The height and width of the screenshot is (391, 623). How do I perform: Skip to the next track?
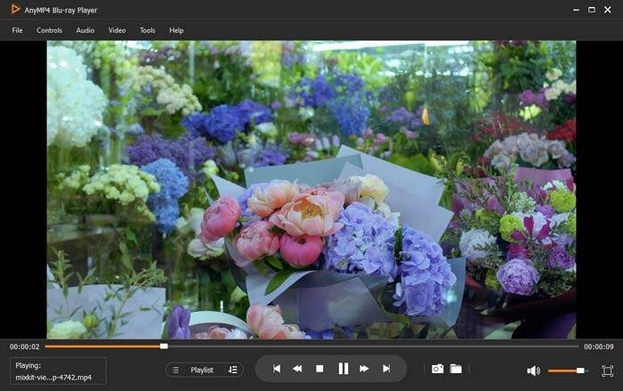pyautogui.click(x=386, y=369)
